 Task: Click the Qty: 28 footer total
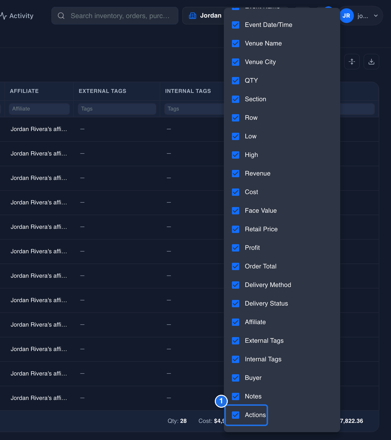(x=177, y=421)
